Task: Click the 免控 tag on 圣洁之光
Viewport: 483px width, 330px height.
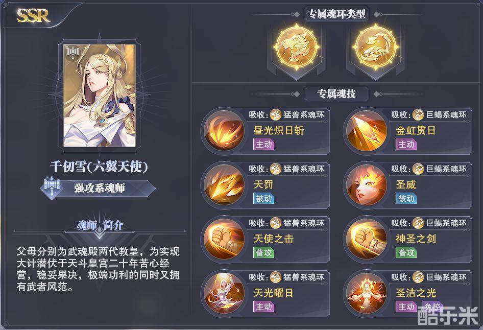Action: [432, 307]
